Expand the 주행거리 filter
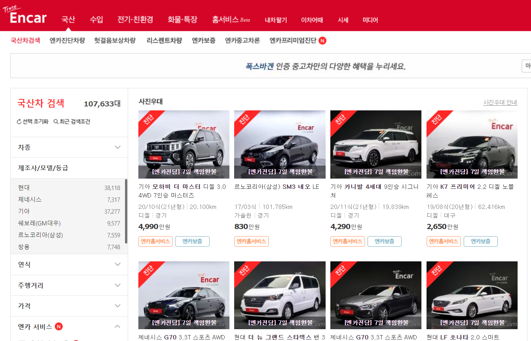The image size is (531, 341). tap(69, 285)
